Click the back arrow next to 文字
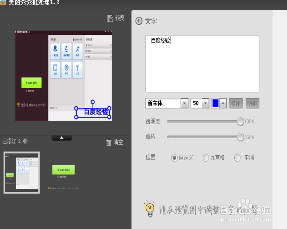 [x=139, y=21]
